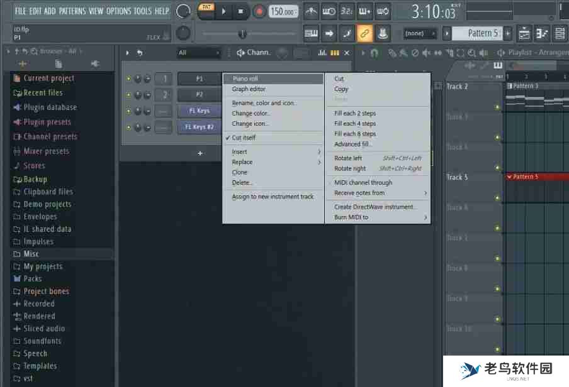The height and width of the screenshot is (387, 569).
Task: Toggle the channel rack graph editor icon
Action: (322, 53)
